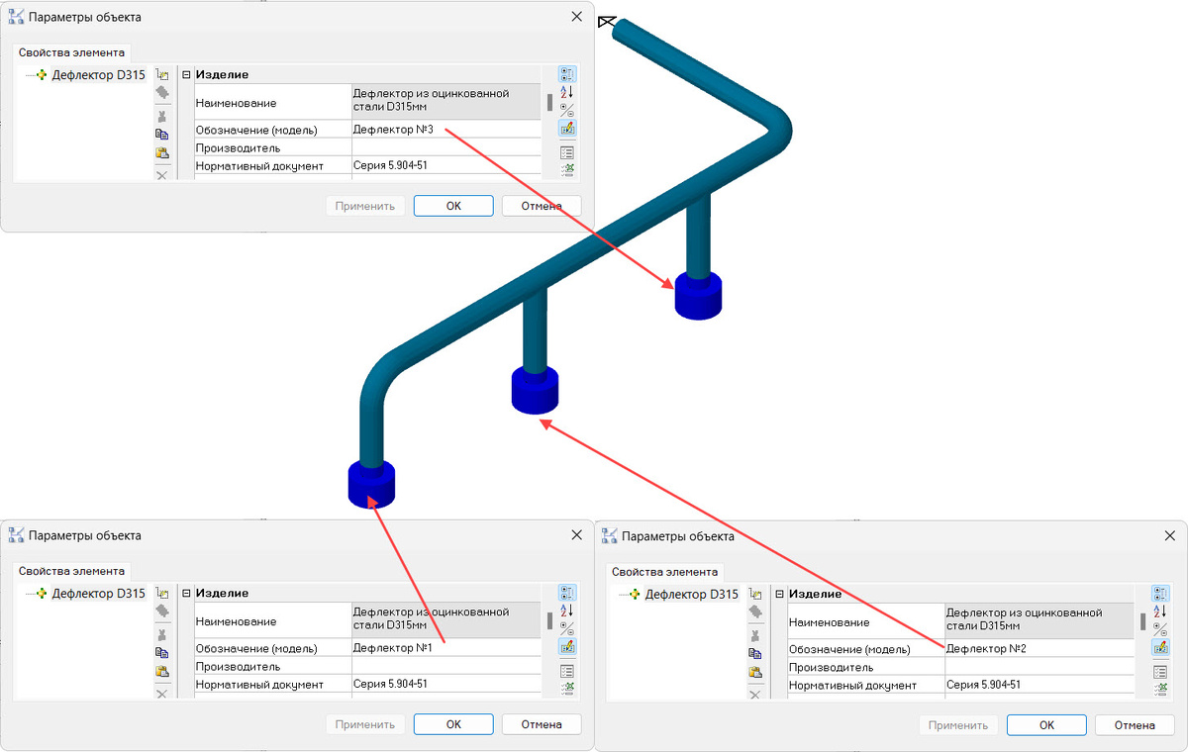The image size is (1188, 752).
Task: Open the Свойства элемента tab in the Дефлектор №2 dialog
Action: coord(665,572)
